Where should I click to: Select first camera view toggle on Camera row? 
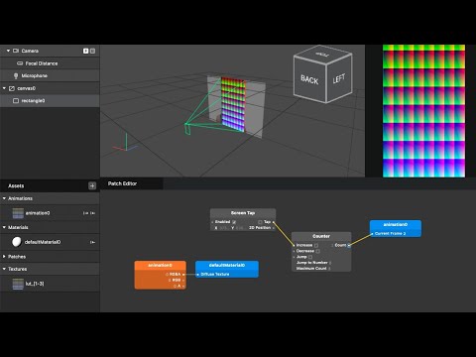point(86,51)
